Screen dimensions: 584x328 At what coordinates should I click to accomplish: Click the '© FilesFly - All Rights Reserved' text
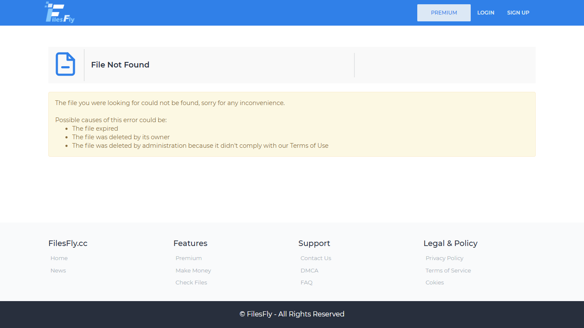[292, 314]
